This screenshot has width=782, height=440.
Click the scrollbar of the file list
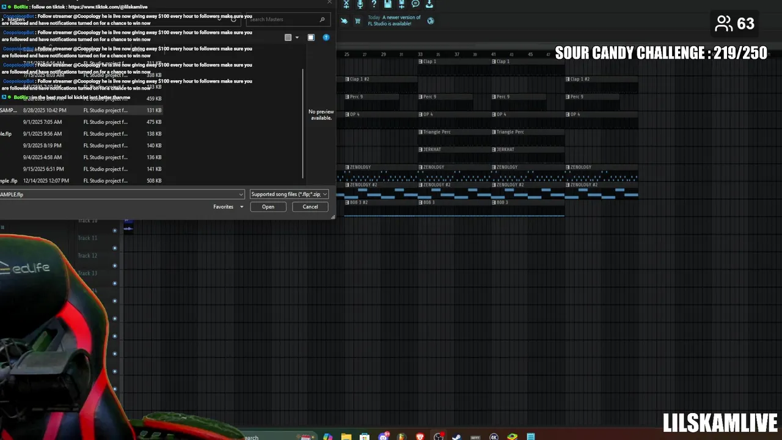tap(303, 122)
